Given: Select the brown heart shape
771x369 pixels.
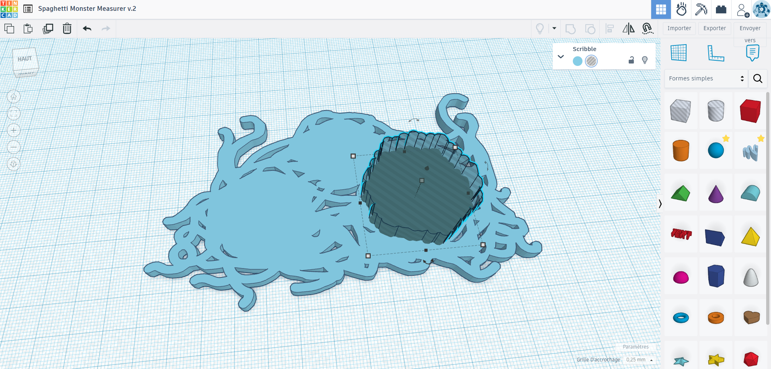Looking at the screenshot, I should click(750, 317).
